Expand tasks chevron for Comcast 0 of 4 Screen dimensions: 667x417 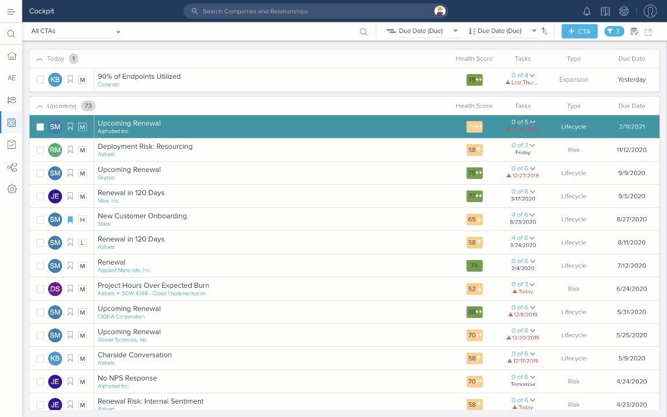tap(532, 75)
